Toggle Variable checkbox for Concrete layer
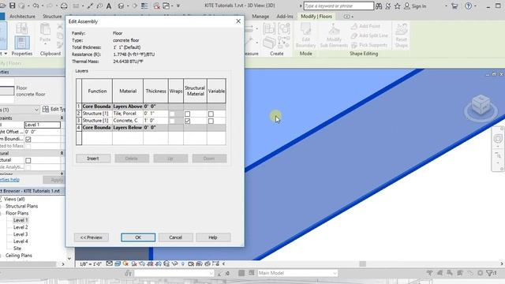Image resolution: width=505 pixels, height=284 pixels. coord(211,121)
